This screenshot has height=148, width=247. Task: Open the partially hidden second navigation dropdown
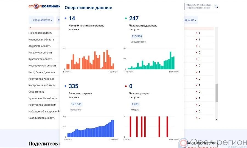point(58,20)
